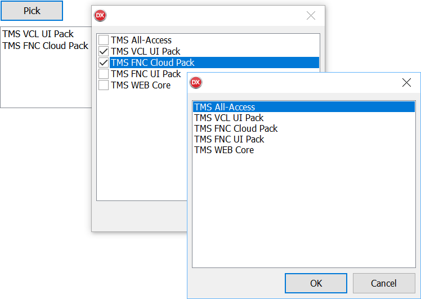421x299 pixels.
Task: Select TMS WEB Core in front list
Action: [x=224, y=150]
